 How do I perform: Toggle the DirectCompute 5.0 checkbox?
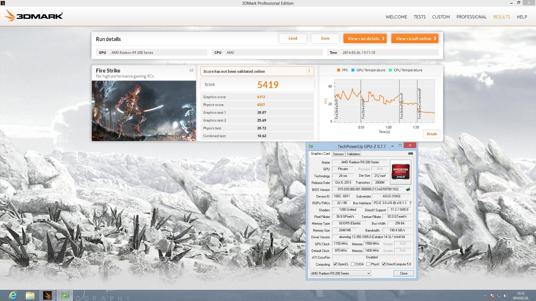tap(384, 264)
